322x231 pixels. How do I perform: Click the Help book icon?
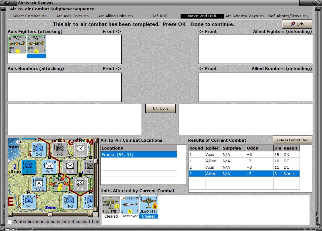pyautogui.click(x=293, y=24)
